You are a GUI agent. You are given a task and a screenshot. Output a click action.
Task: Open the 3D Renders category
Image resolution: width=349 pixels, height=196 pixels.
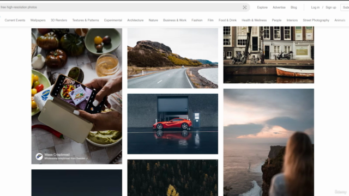pyautogui.click(x=59, y=20)
